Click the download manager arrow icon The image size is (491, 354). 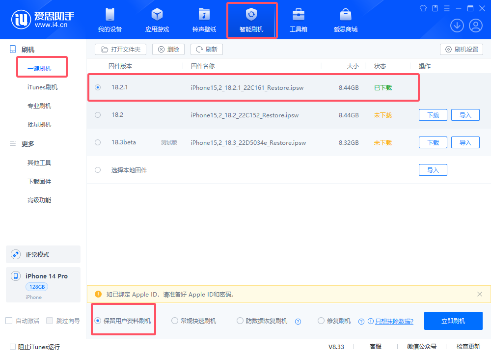click(x=457, y=25)
